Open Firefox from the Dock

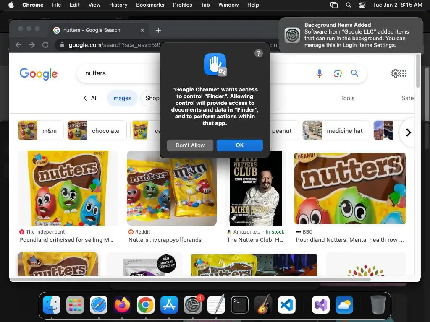tap(122, 305)
